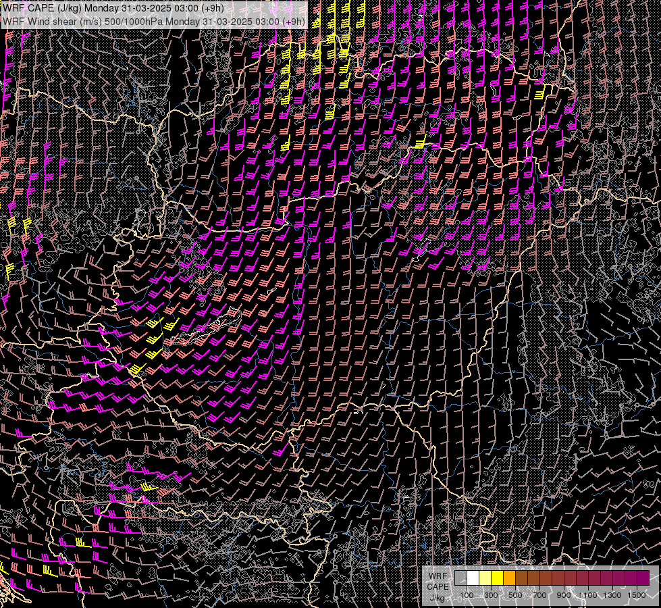Click the pale yellow CAPE legend swatch
Viewport: 661px width, 608px height.
coord(485,578)
